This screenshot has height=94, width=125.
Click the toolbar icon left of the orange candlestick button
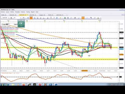click(x=28, y=18)
